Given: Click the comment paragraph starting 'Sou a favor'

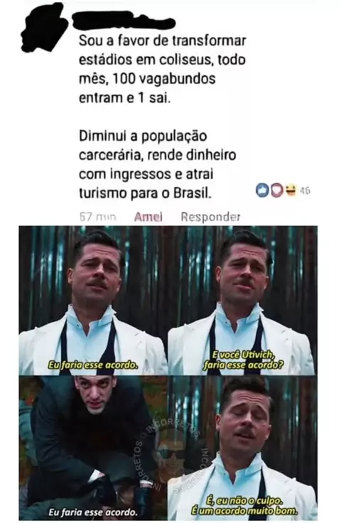Looking at the screenshot, I should coord(163,70).
